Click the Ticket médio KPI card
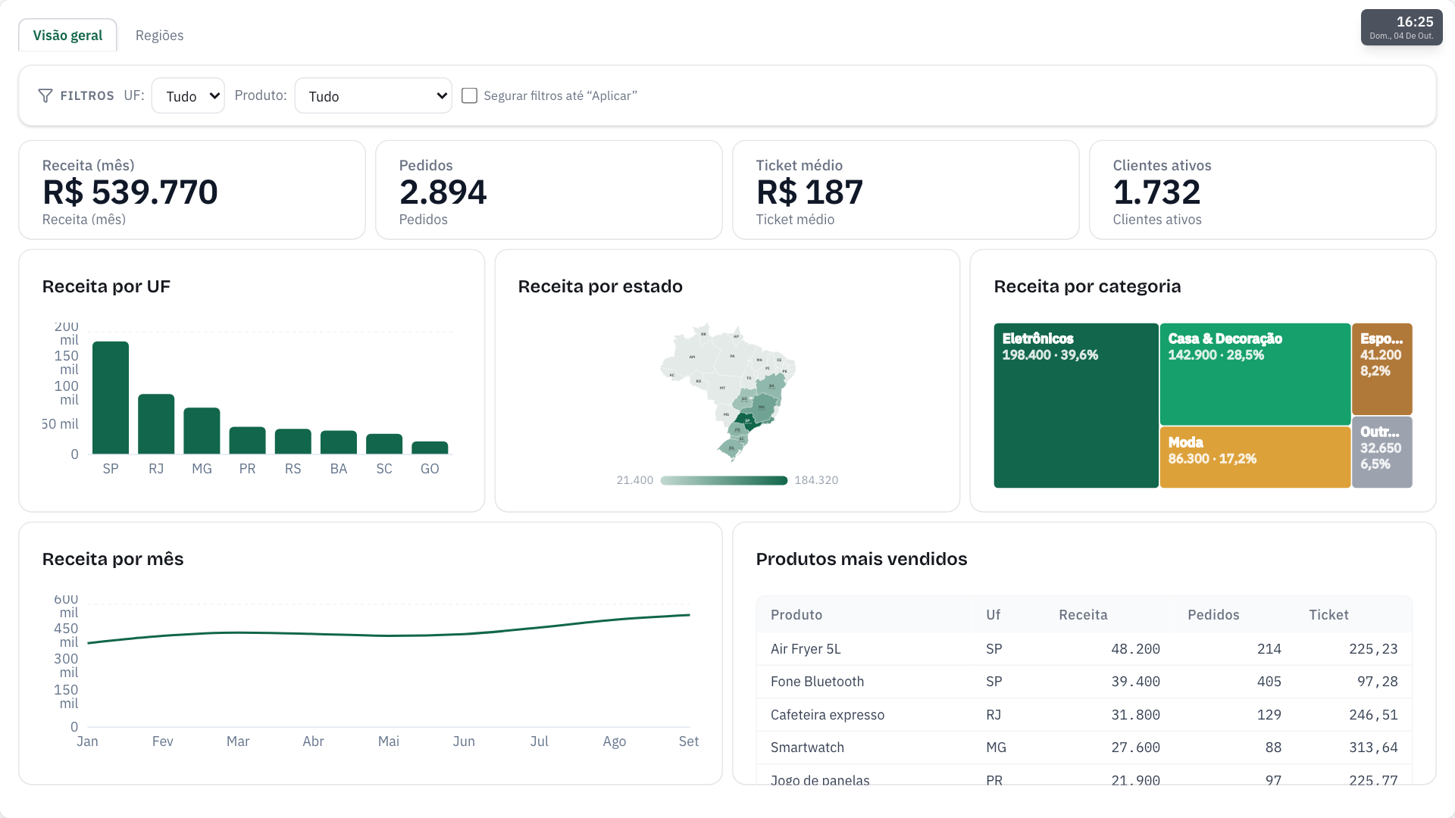Image resolution: width=1455 pixels, height=818 pixels. (x=906, y=190)
